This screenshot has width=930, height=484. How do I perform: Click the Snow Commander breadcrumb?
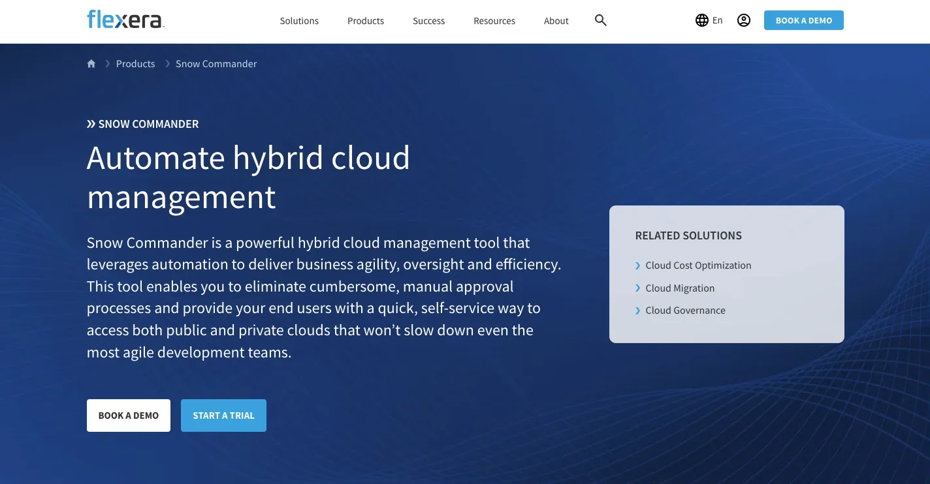(x=216, y=64)
